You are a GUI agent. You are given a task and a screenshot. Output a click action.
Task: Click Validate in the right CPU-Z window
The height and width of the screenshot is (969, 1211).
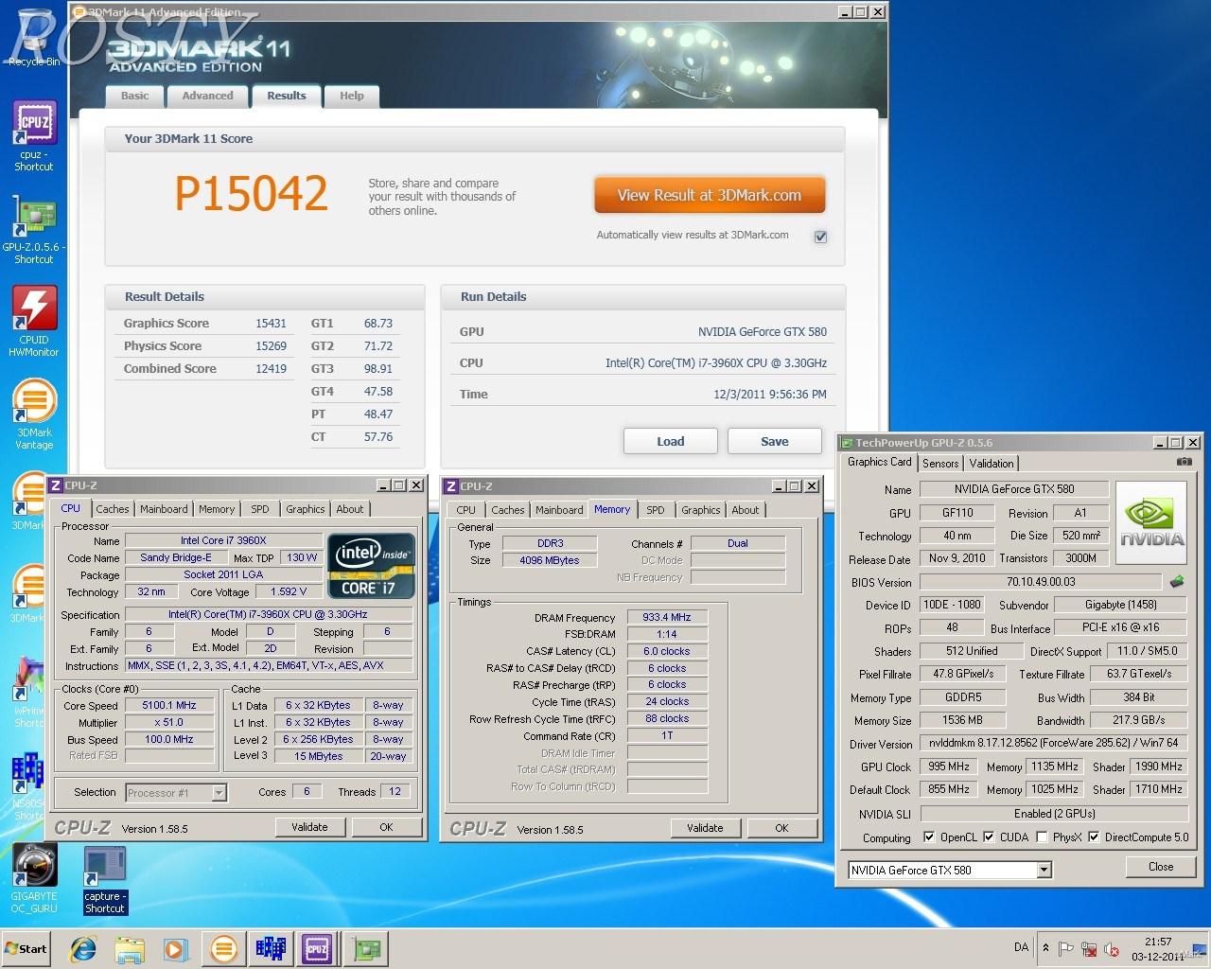705,828
